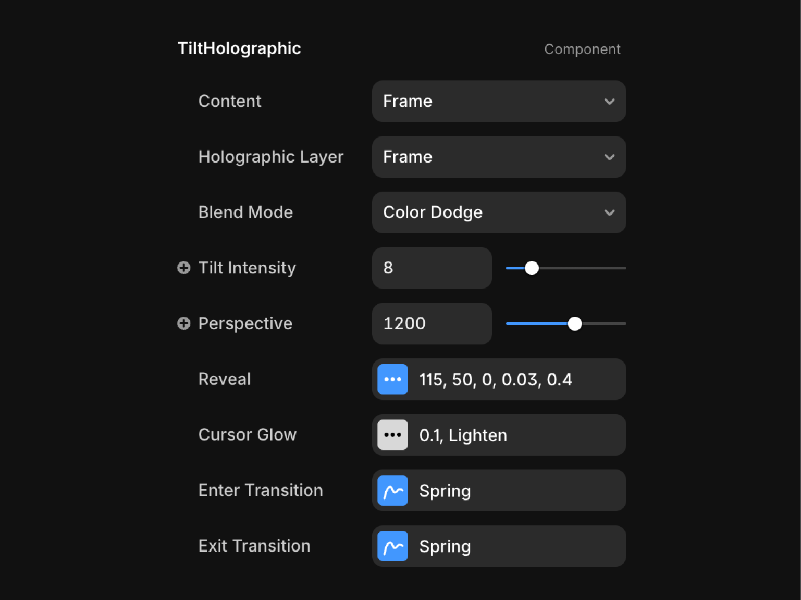Image resolution: width=801 pixels, height=600 pixels.
Task: Click the Cursor Glow value 0.1, Lighten
Action: (463, 435)
